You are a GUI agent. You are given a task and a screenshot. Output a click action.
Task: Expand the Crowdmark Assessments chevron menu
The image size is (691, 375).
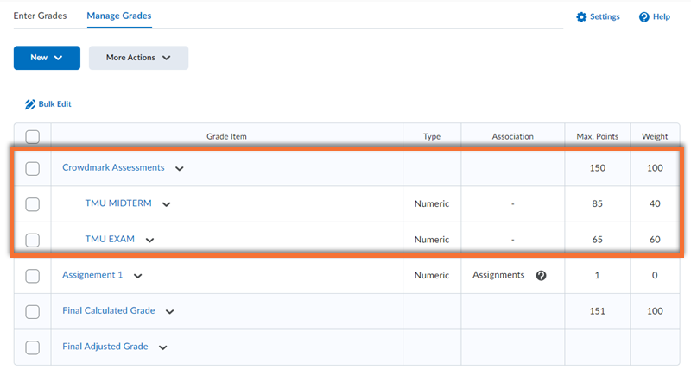pos(180,168)
